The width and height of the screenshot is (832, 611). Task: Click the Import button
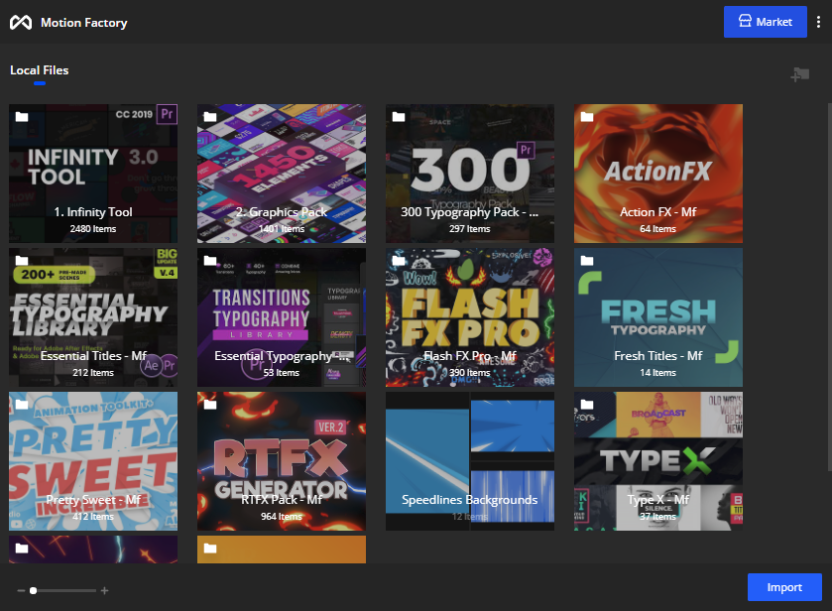tap(784, 587)
